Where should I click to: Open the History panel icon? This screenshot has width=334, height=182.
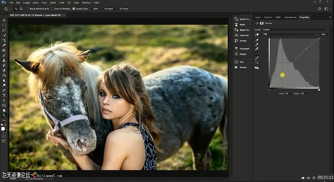click(x=236, y=41)
